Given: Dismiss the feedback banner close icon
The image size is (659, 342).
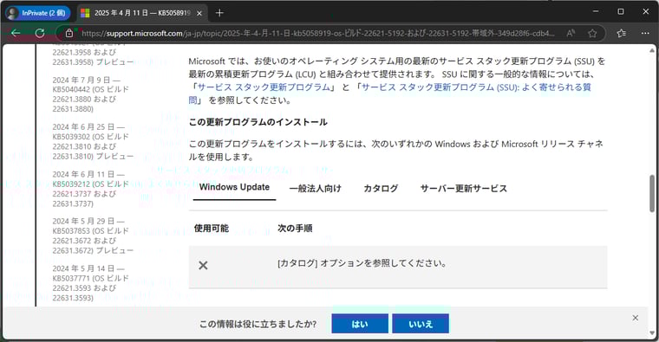Looking at the screenshot, I should pyautogui.click(x=635, y=318).
